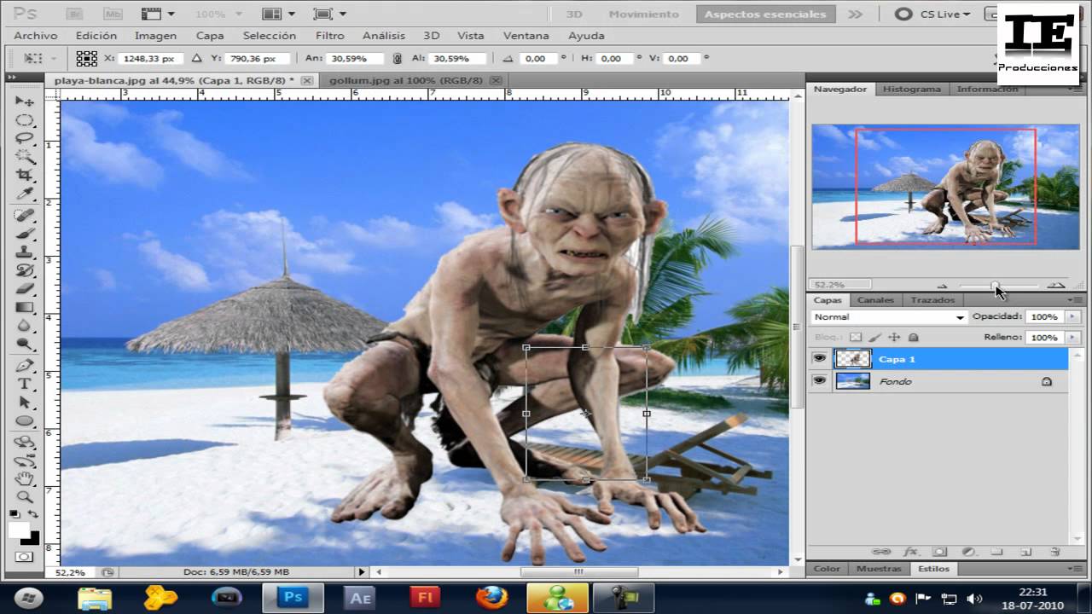Toggle lock position
The width and height of the screenshot is (1092, 614).
pyautogui.click(x=894, y=338)
